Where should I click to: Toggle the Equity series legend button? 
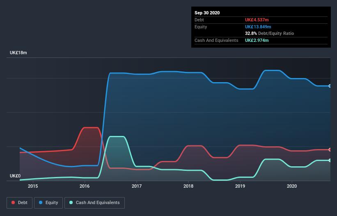48,203
